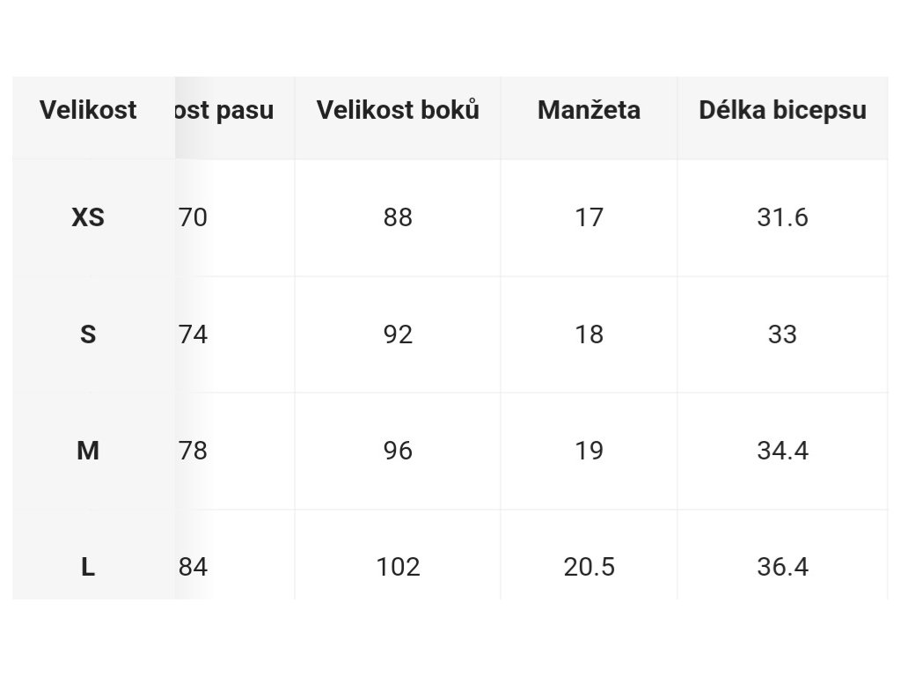This screenshot has height=676, width=901.
Task: Select the XS size row label
Action: click(x=88, y=218)
